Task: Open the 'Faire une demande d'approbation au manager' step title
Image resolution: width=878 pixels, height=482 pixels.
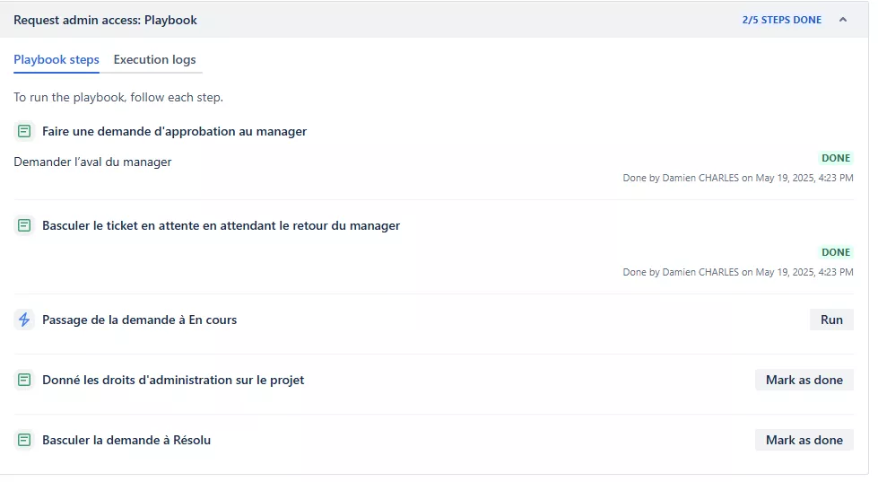Action: 174,131
